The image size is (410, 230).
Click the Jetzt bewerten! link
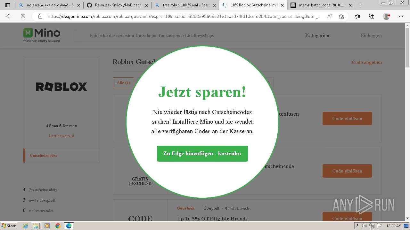61,136
